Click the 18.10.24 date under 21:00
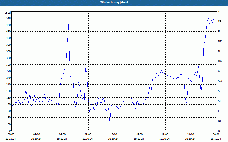This screenshot has width=228, height=142. 190,139
